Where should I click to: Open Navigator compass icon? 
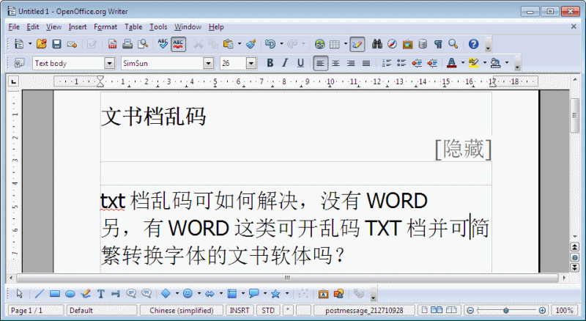click(392, 44)
